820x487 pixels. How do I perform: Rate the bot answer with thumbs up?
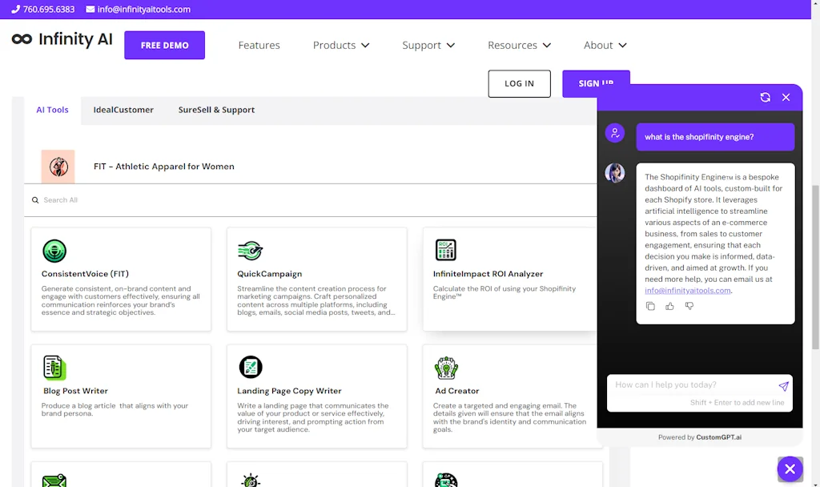tap(669, 306)
